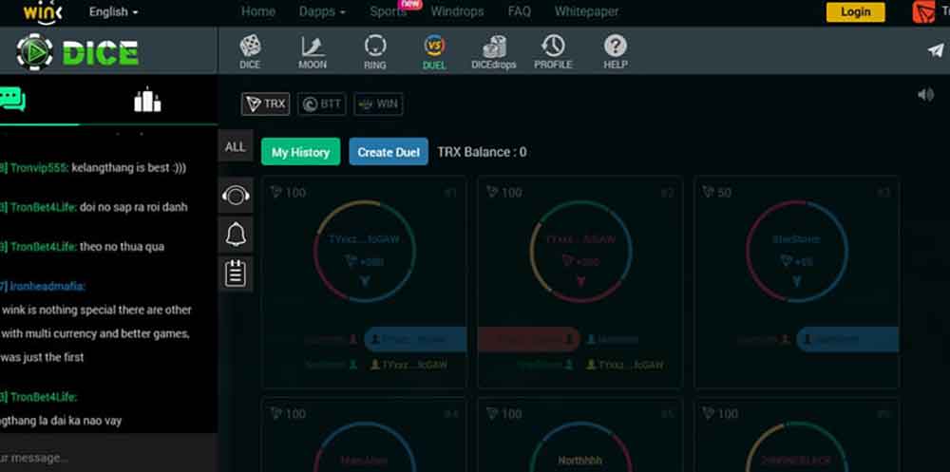Select the BTT currency option
Viewport: 950px width, 472px height.
(x=322, y=104)
